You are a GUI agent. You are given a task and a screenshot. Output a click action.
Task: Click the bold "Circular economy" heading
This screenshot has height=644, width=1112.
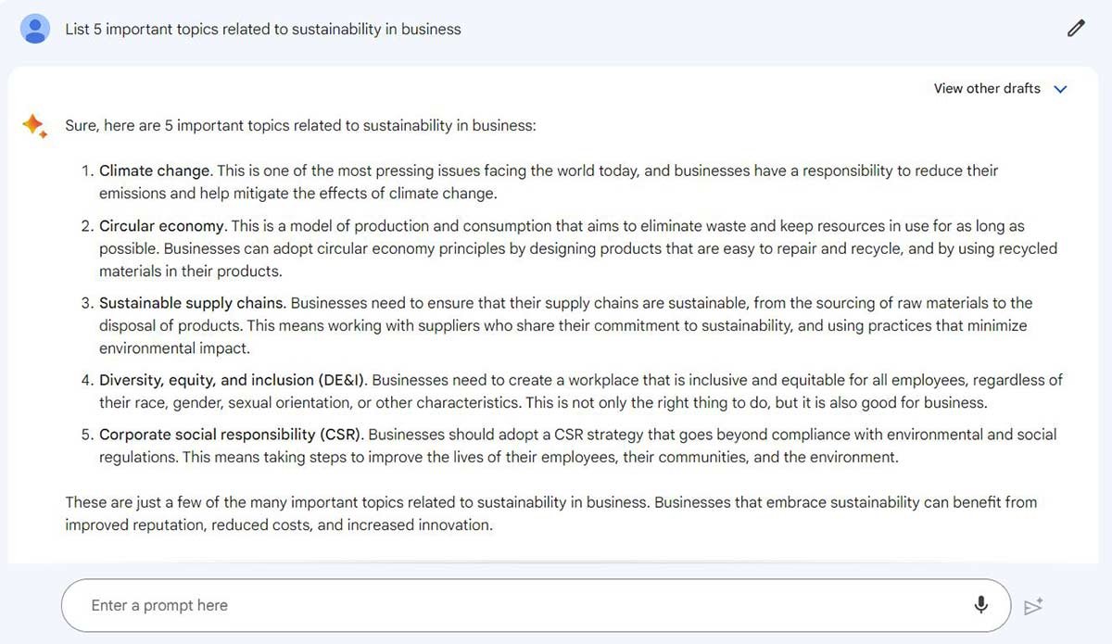pos(162,226)
